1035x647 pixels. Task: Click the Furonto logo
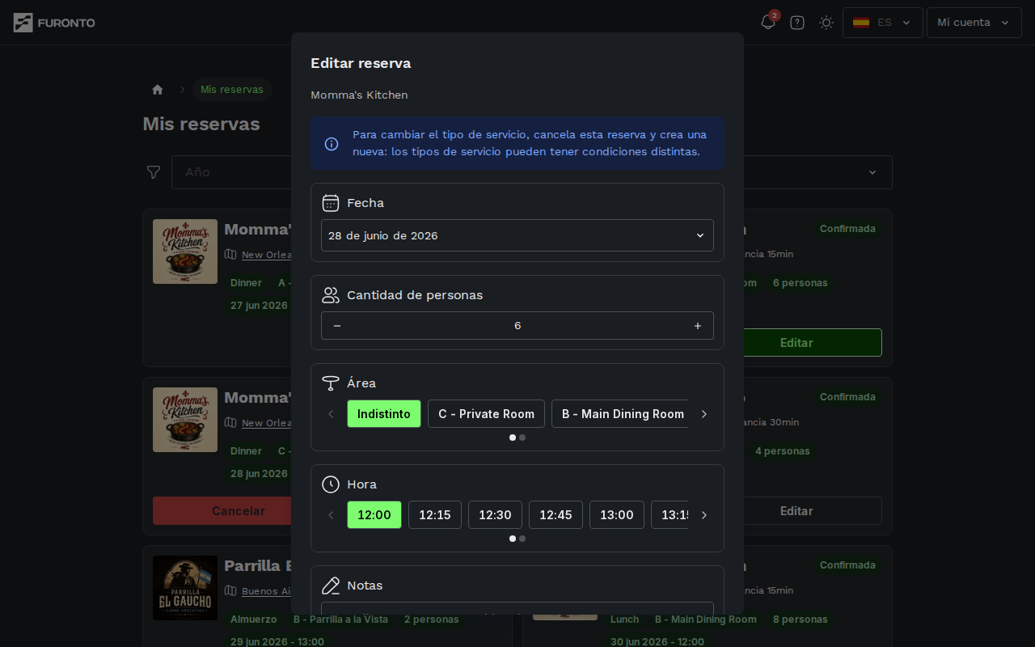pos(54,23)
